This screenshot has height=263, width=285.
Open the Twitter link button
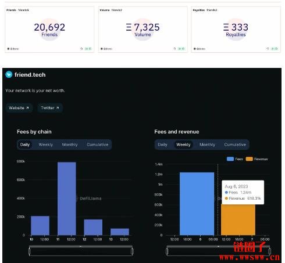click(50, 108)
